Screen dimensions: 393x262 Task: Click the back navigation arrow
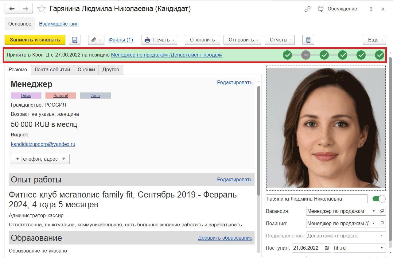12,9
